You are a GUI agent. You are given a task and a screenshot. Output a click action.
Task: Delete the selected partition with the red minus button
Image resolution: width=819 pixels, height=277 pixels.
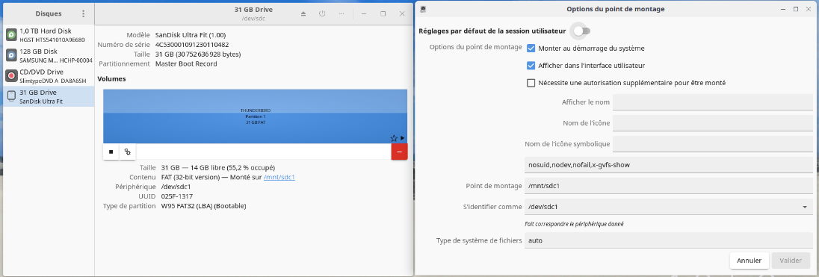[399, 152]
